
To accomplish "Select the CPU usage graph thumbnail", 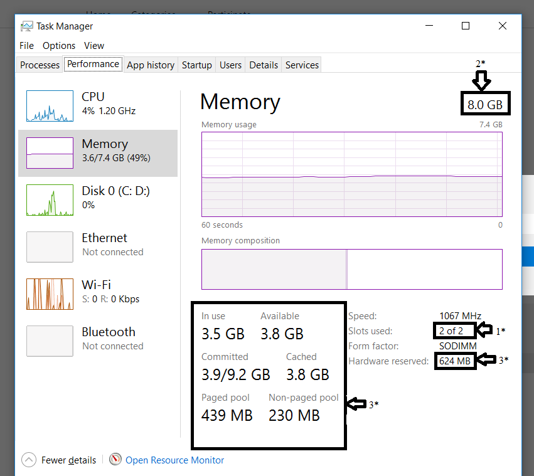I will (x=50, y=105).
